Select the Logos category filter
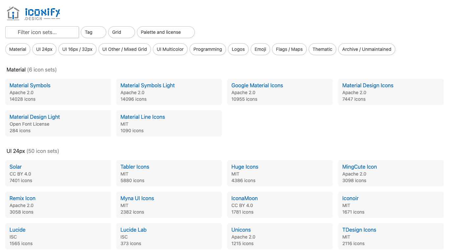Image resolution: width=449 pixels, height=252 pixels. click(238, 49)
